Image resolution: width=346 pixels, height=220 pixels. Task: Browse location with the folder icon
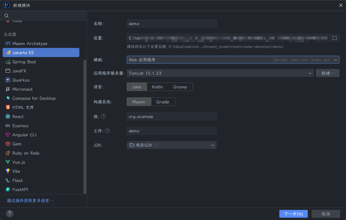click(335, 38)
